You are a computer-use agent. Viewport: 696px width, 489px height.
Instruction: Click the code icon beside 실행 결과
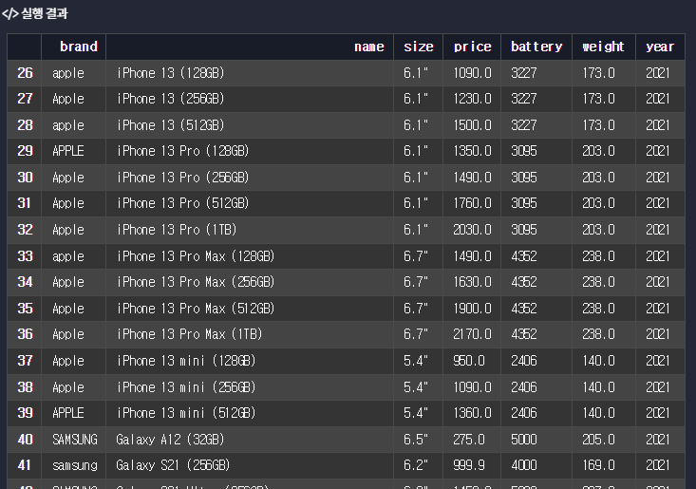pyautogui.click(x=10, y=13)
